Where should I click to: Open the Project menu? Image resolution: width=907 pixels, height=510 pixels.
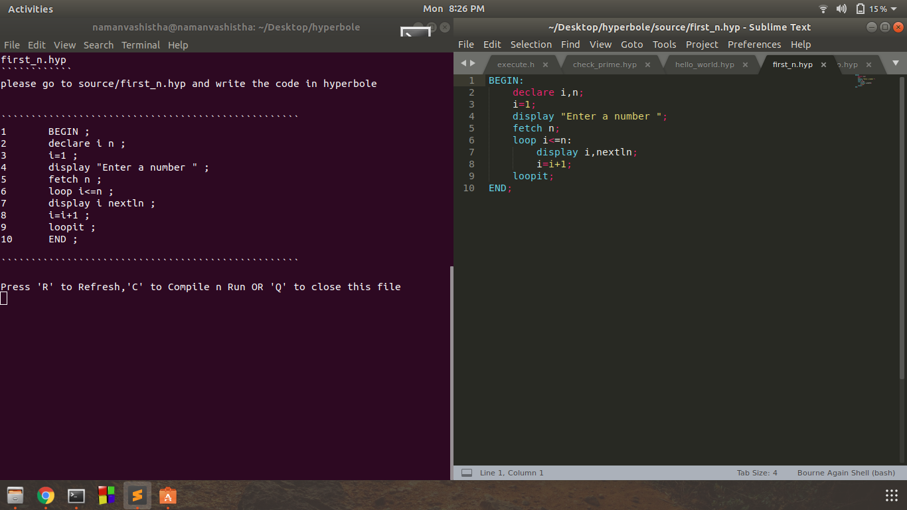pos(702,44)
